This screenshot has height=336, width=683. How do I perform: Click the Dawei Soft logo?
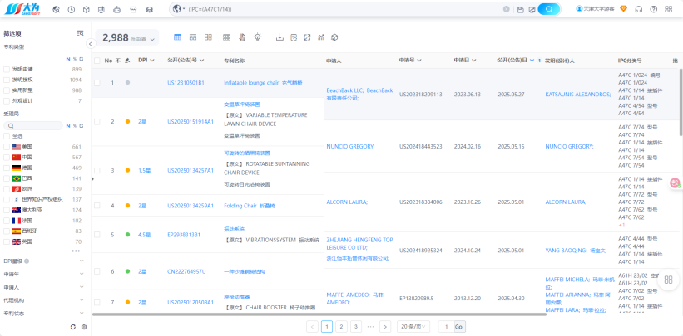click(22, 8)
